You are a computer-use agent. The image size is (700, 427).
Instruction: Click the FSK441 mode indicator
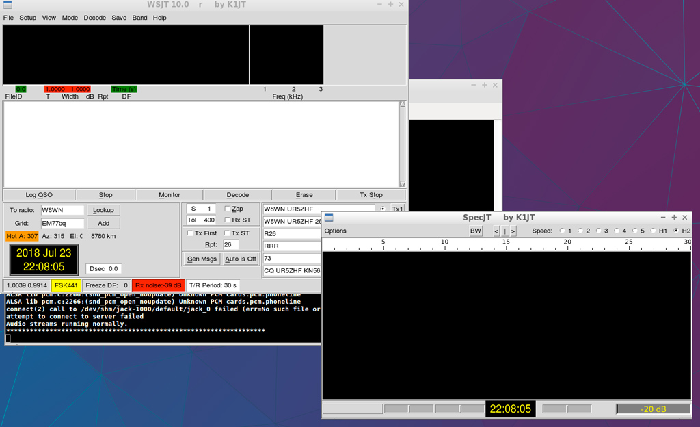(x=66, y=285)
